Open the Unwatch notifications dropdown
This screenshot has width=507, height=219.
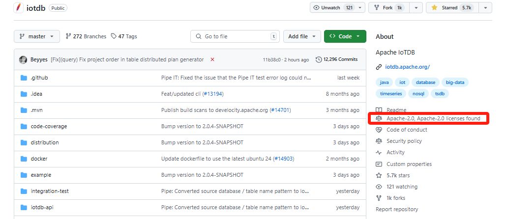click(x=337, y=8)
